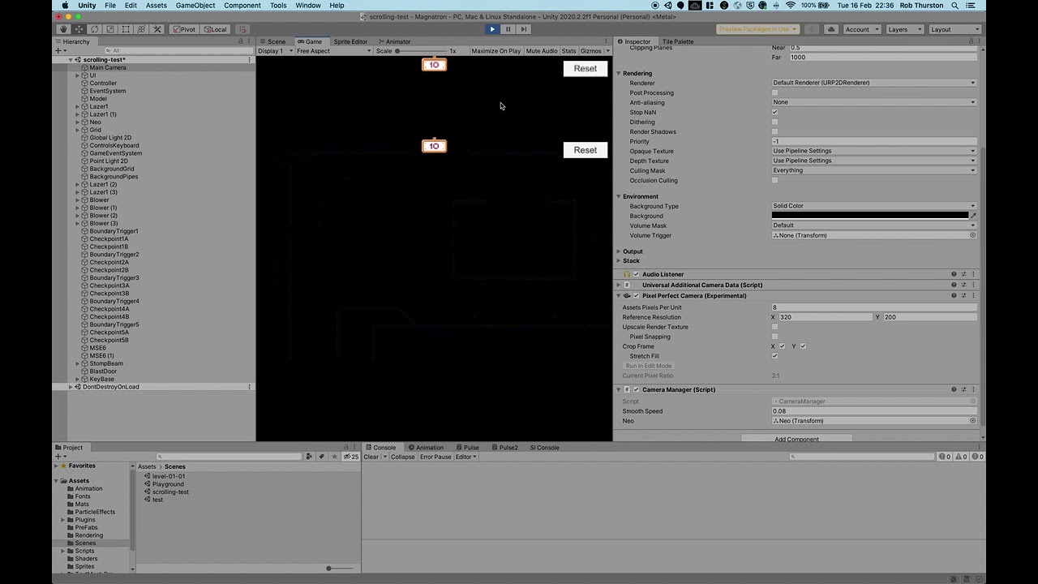Viewport: 1038px width, 584px height.
Task: Toggle the Stretch Fill checkbox
Action: (x=774, y=356)
